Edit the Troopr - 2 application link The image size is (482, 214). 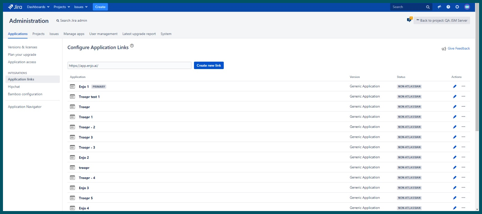pyautogui.click(x=455, y=127)
